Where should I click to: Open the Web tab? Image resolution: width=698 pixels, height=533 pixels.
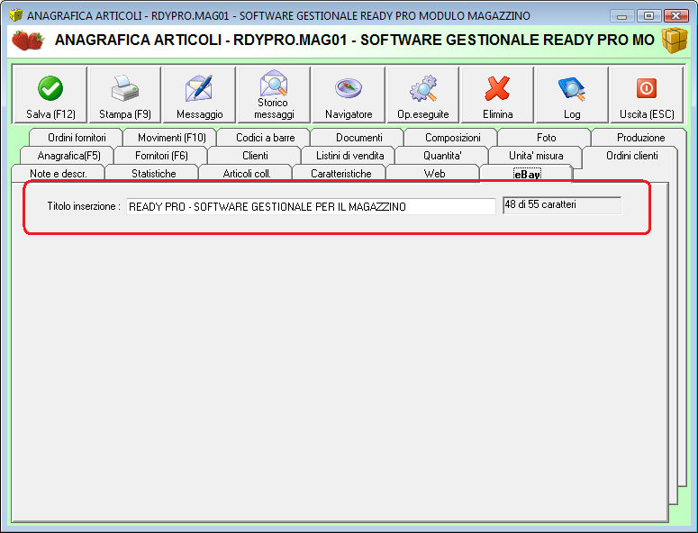coord(434,174)
